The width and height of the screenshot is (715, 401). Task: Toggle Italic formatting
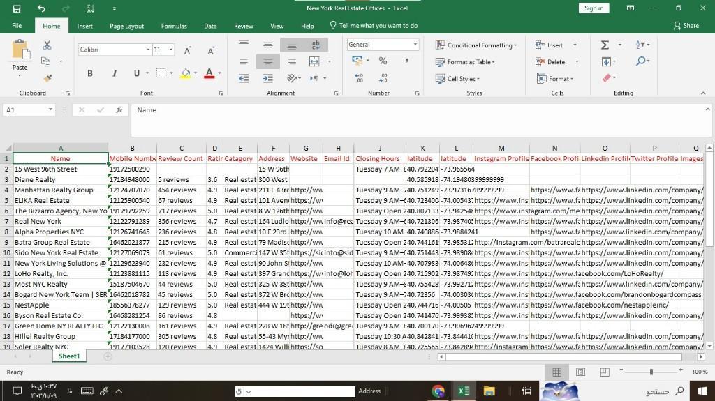click(x=115, y=73)
